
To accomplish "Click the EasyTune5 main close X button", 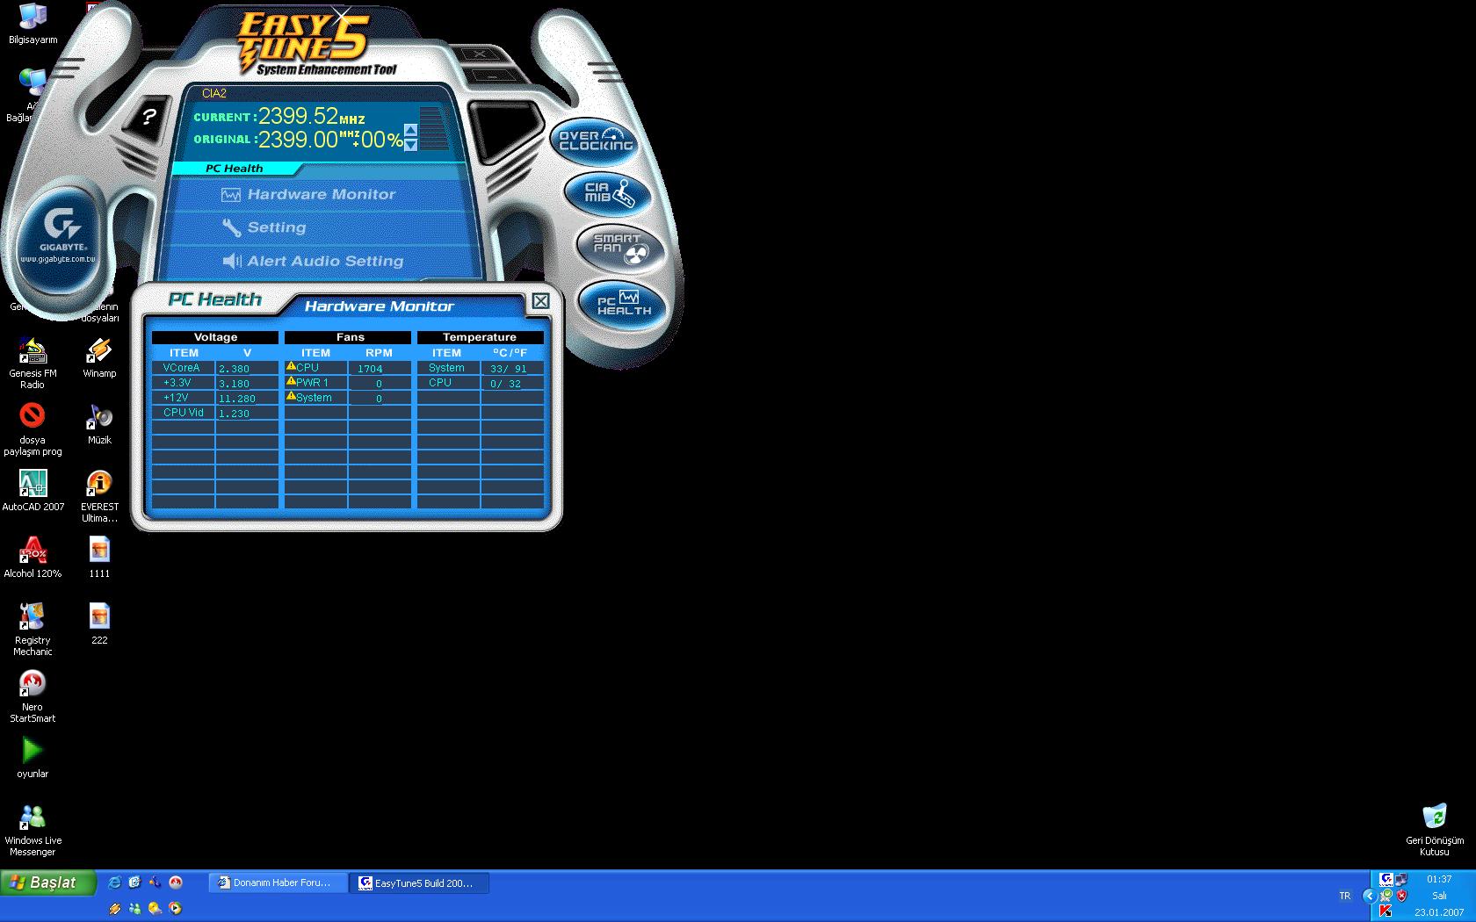I will [480, 54].
